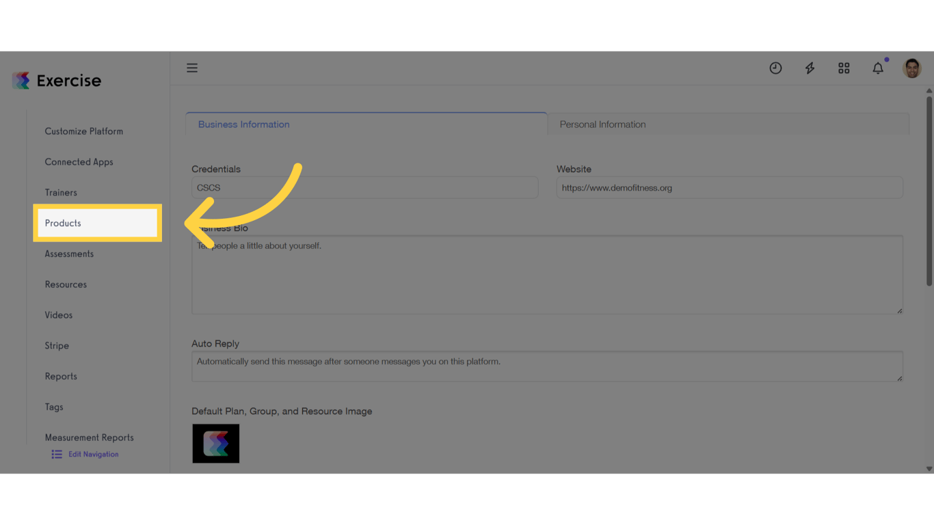Open your profile avatar menu
This screenshot has width=934, height=525.
coord(912,68)
